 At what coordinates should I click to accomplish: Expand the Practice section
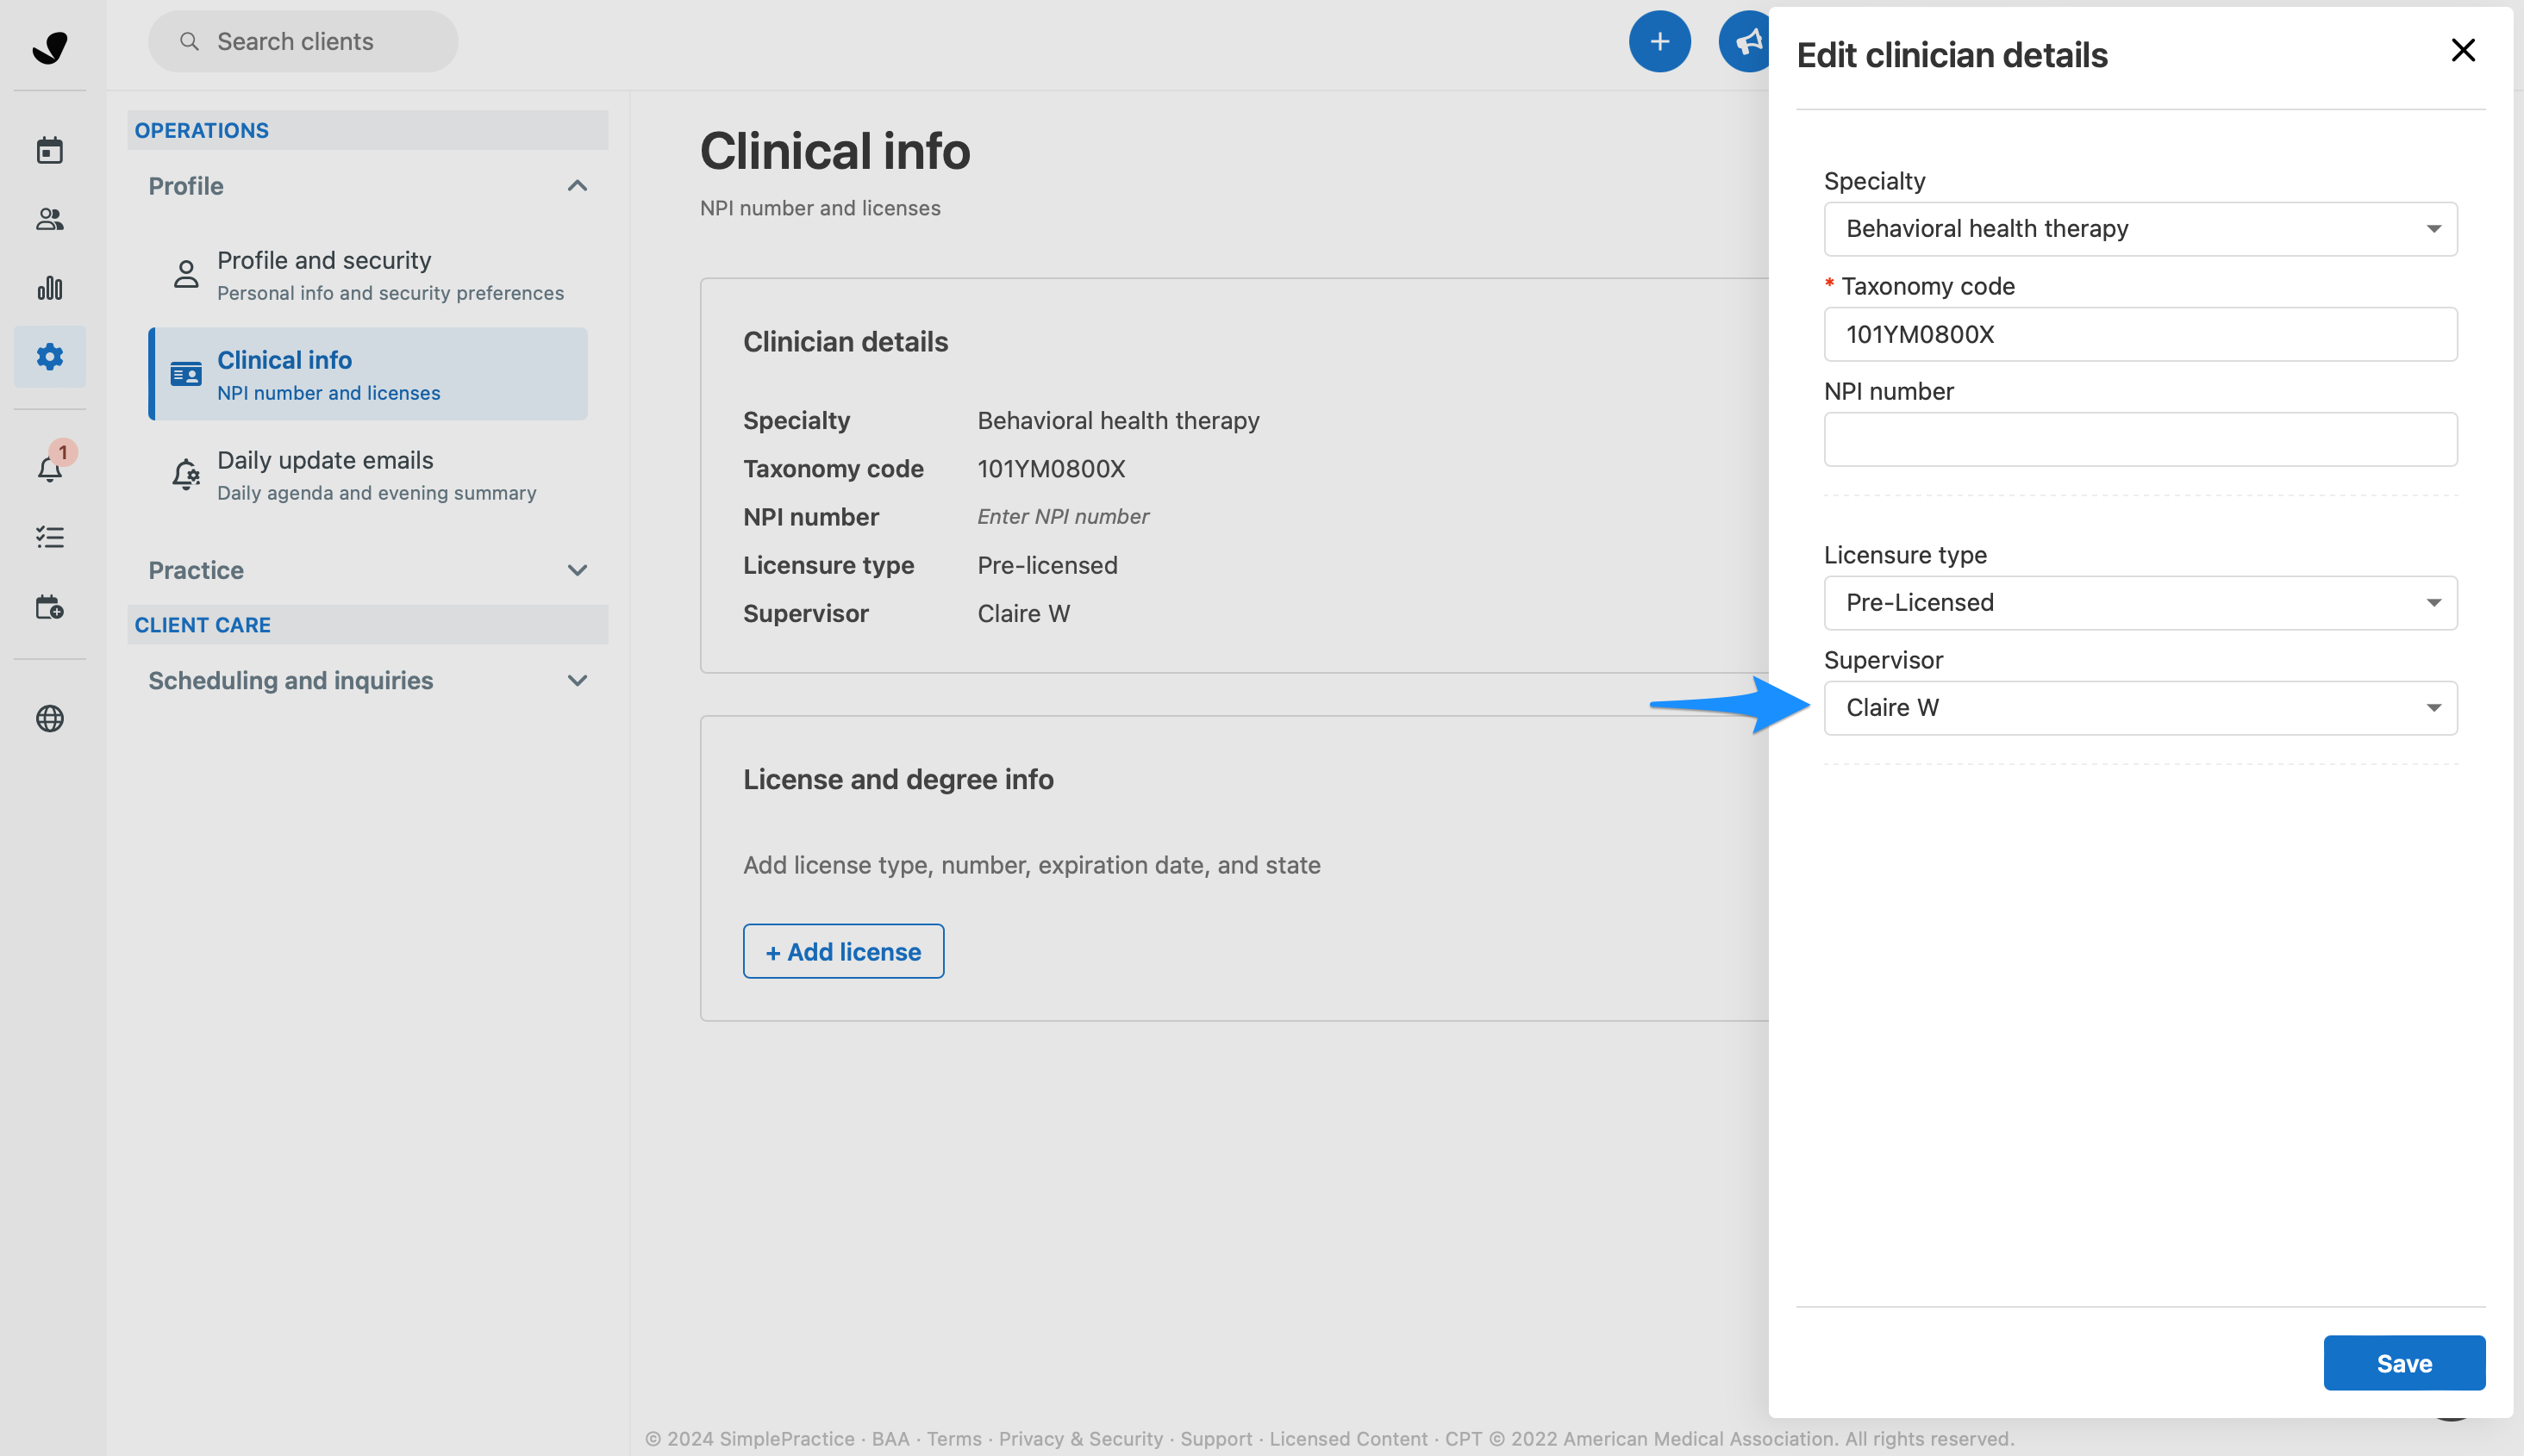pos(578,570)
